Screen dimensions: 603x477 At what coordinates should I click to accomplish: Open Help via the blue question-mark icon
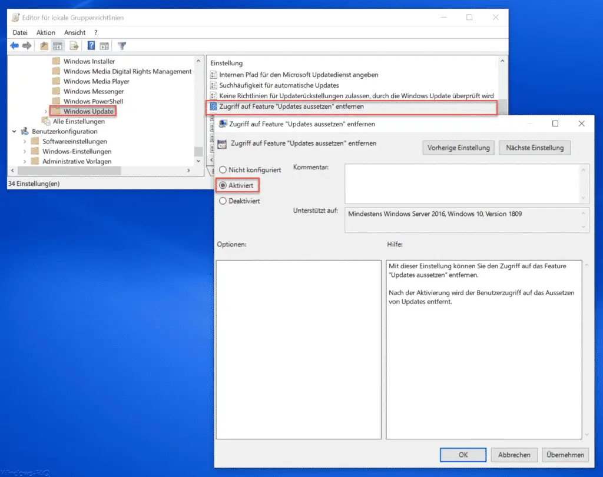[x=91, y=46]
